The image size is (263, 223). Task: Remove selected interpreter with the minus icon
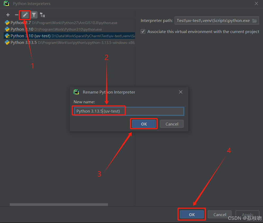(x=16, y=15)
